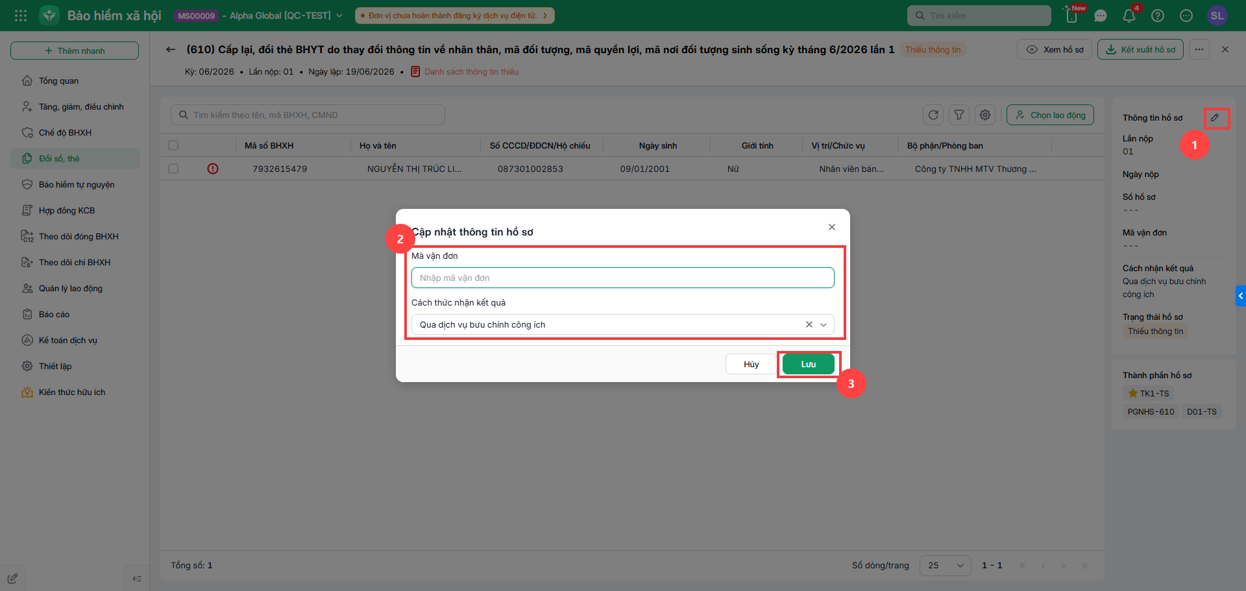This screenshot has height=591, width=1246.
Task: Focus the search by name, BHXH code field
Action: click(x=308, y=115)
